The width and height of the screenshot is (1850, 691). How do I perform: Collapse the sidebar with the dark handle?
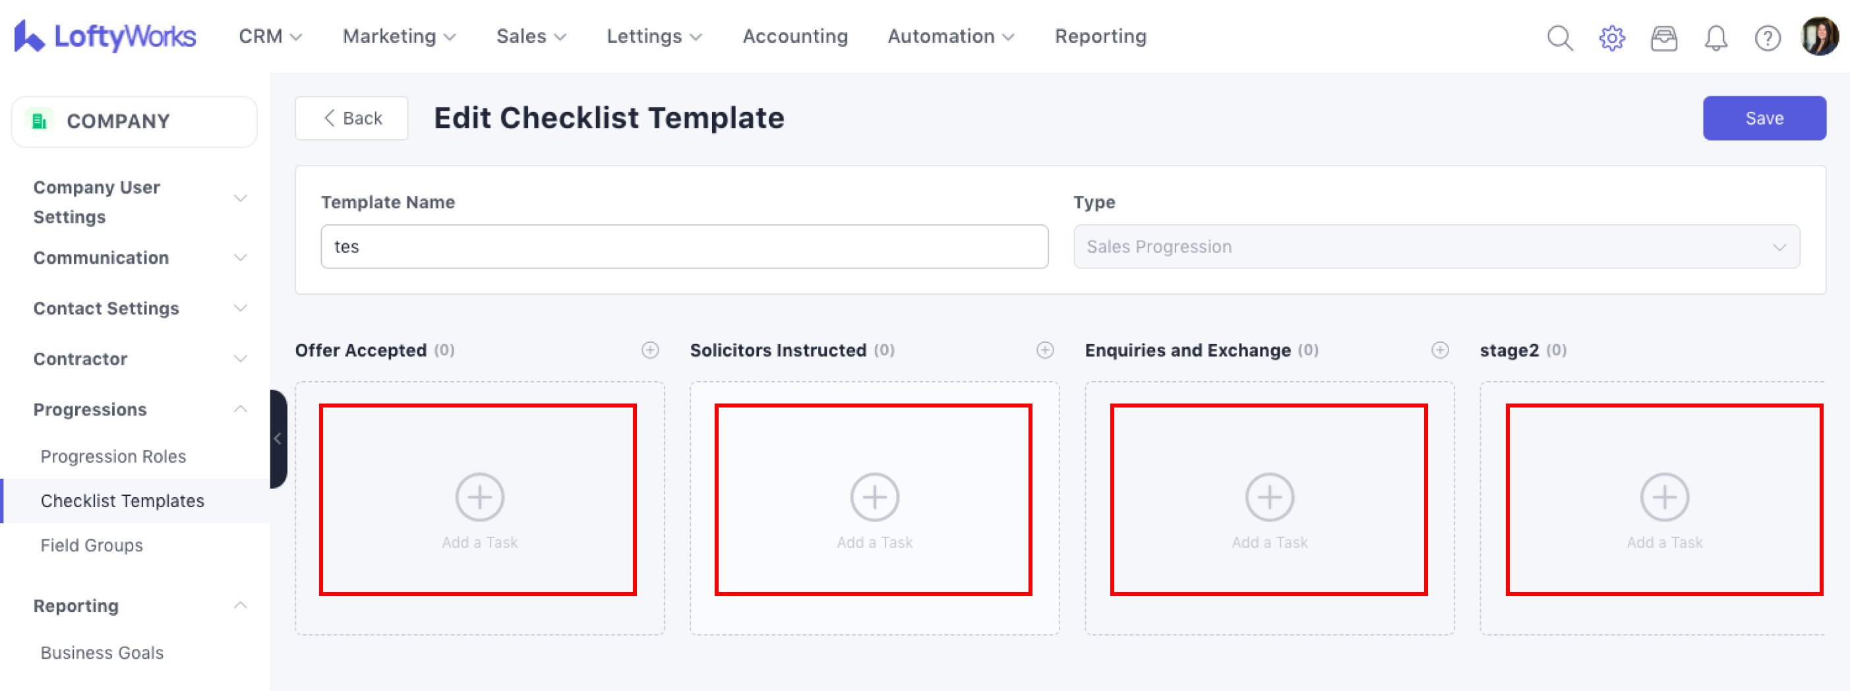[x=278, y=438]
